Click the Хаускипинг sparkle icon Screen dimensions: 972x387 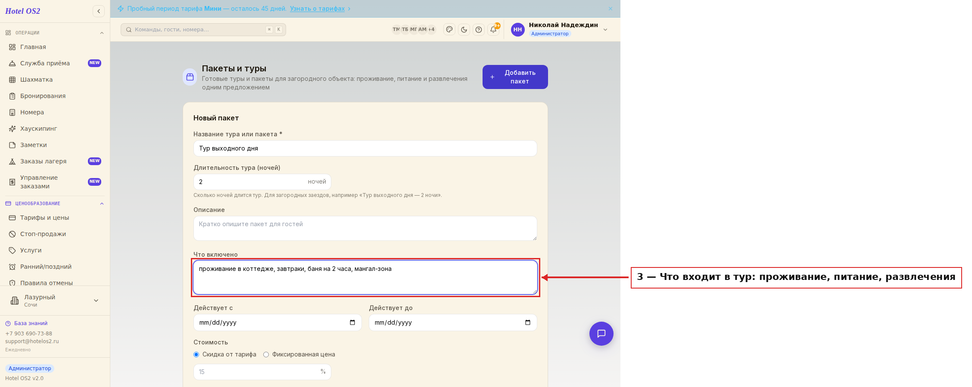12,129
